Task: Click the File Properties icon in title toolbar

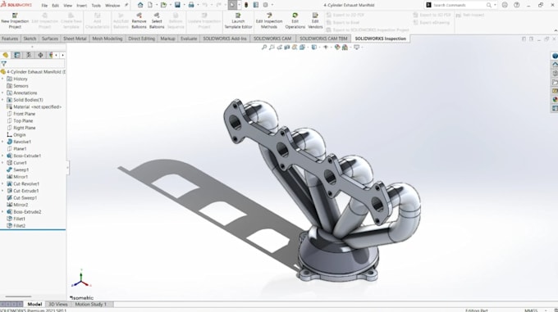Action: point(256,5)
